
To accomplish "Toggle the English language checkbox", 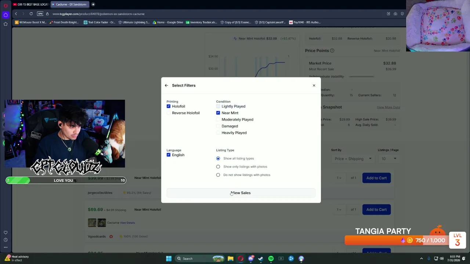I will coord(169,155).
